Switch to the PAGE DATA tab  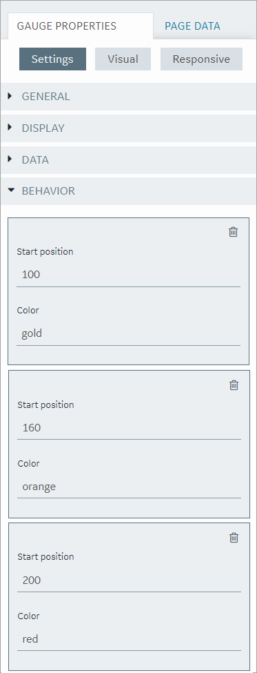click(192, 26)
